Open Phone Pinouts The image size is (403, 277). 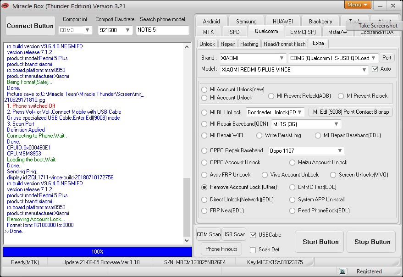pyautogui.click(x=221, y=249)
